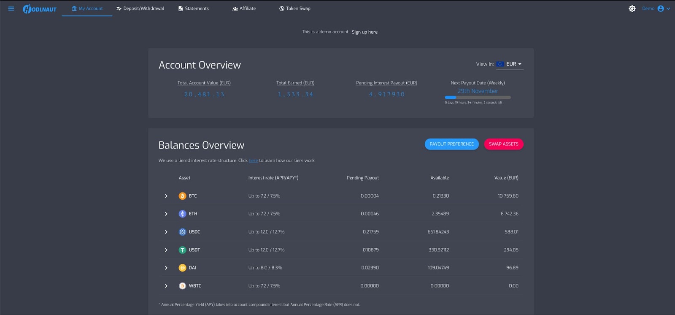The image size is (675, 315).
Task: Click DAI available 109.04749
Action: coord(438,268)
